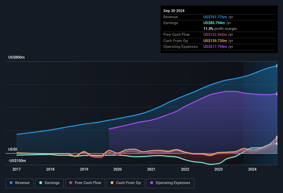
Task: Click the US$0 y-axis label
Action: pyautogui.click(x=13, y=149)
